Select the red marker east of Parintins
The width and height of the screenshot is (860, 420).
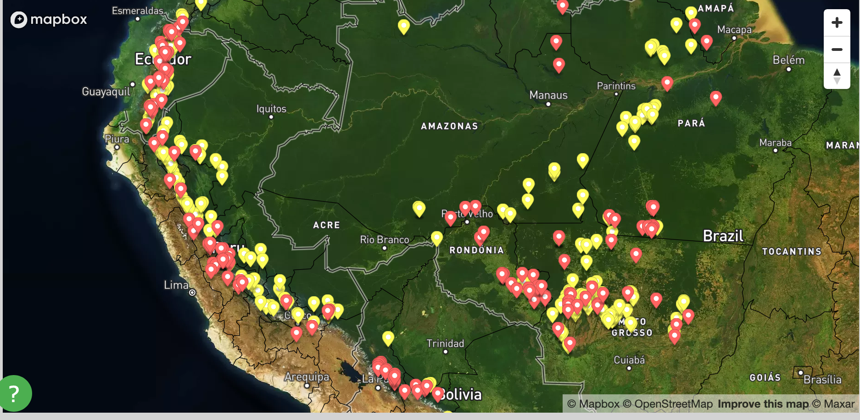667,83
